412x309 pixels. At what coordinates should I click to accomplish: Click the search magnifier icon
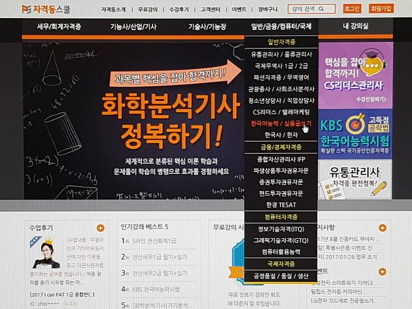point(321,9)
